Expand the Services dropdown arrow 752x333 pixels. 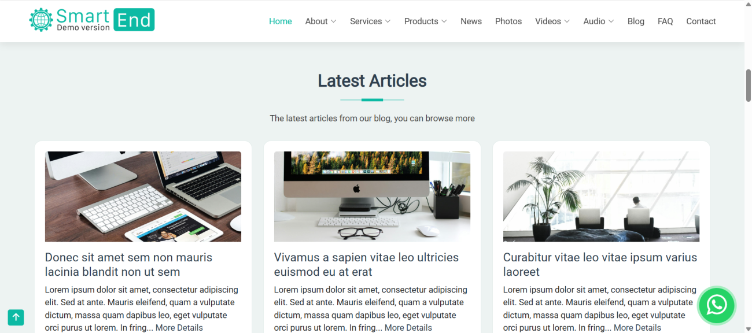(388, 21)
